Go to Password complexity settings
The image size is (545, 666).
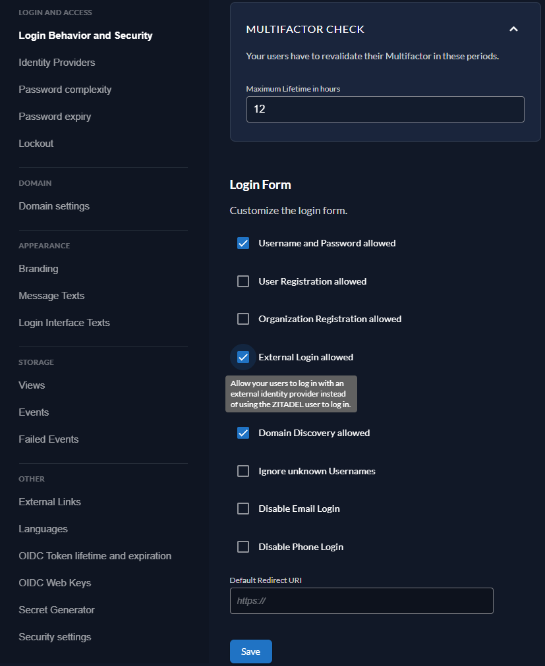point(65,90)
